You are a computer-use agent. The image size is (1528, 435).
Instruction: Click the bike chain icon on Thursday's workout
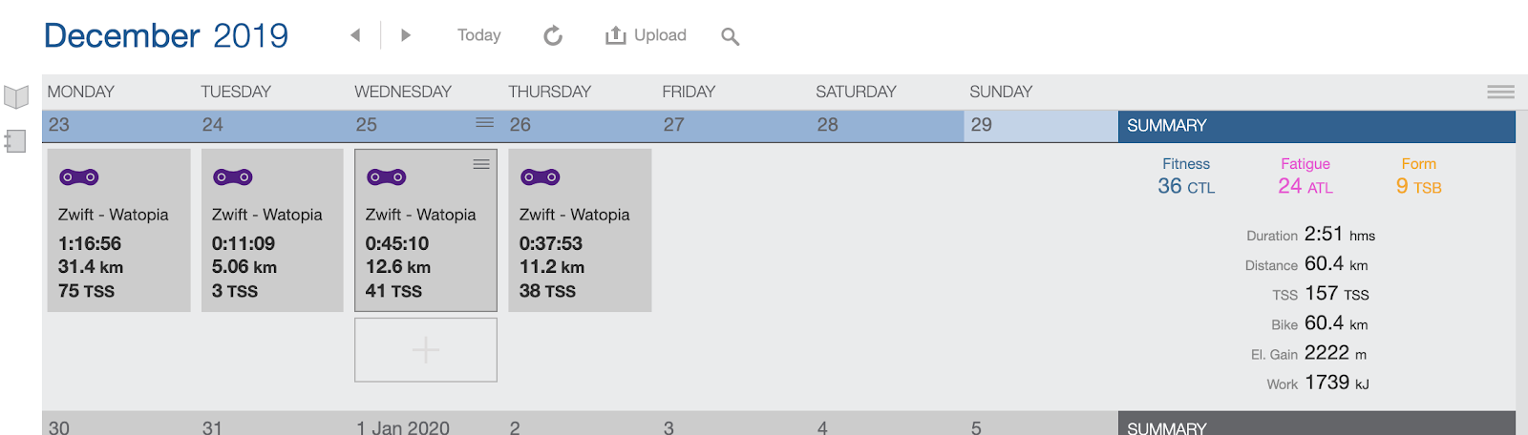pyautogui.click(x=541, y=177)
